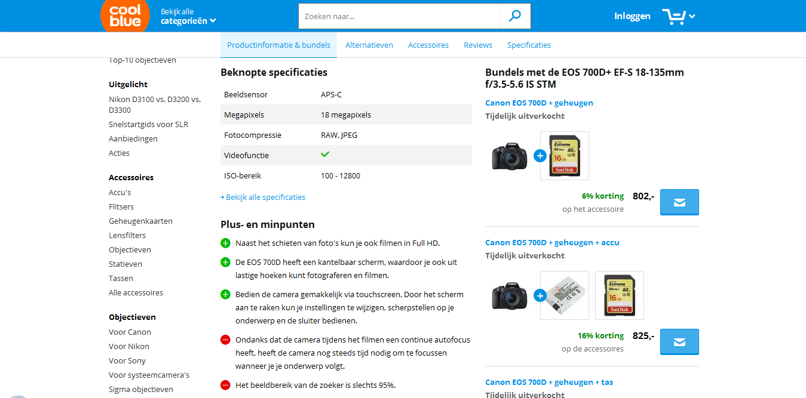806x398 pixels.
Task: Click the battery image in second bundle
Action: coord(564,295)
